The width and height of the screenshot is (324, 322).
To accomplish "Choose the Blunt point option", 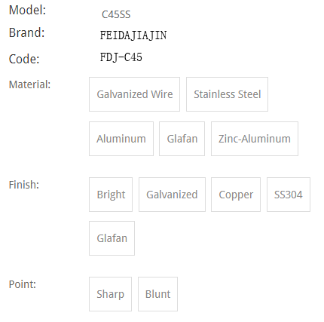I will click(x=157, y=294).
